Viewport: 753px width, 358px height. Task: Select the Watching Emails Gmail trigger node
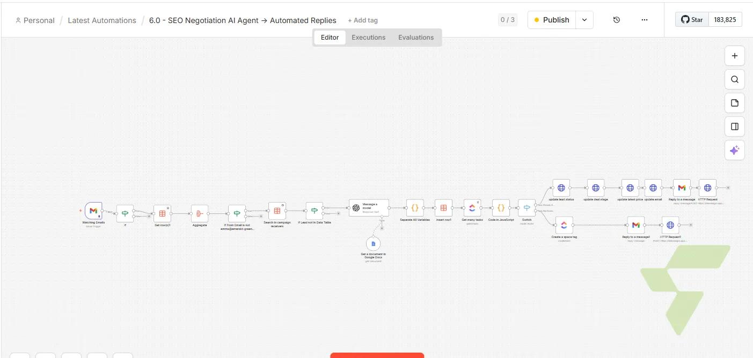click(93, 211)
